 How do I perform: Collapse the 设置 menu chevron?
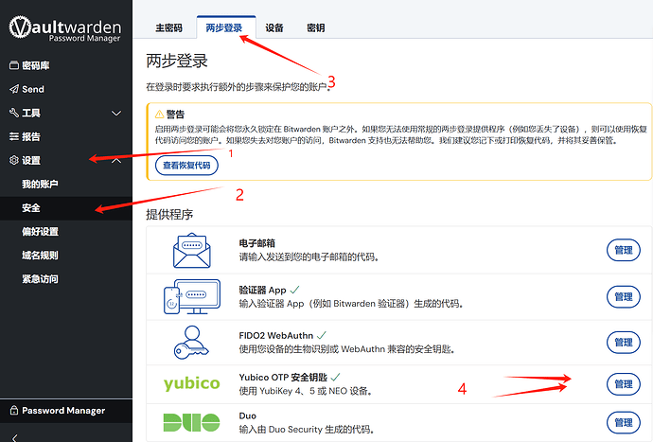tap(116, 160)
